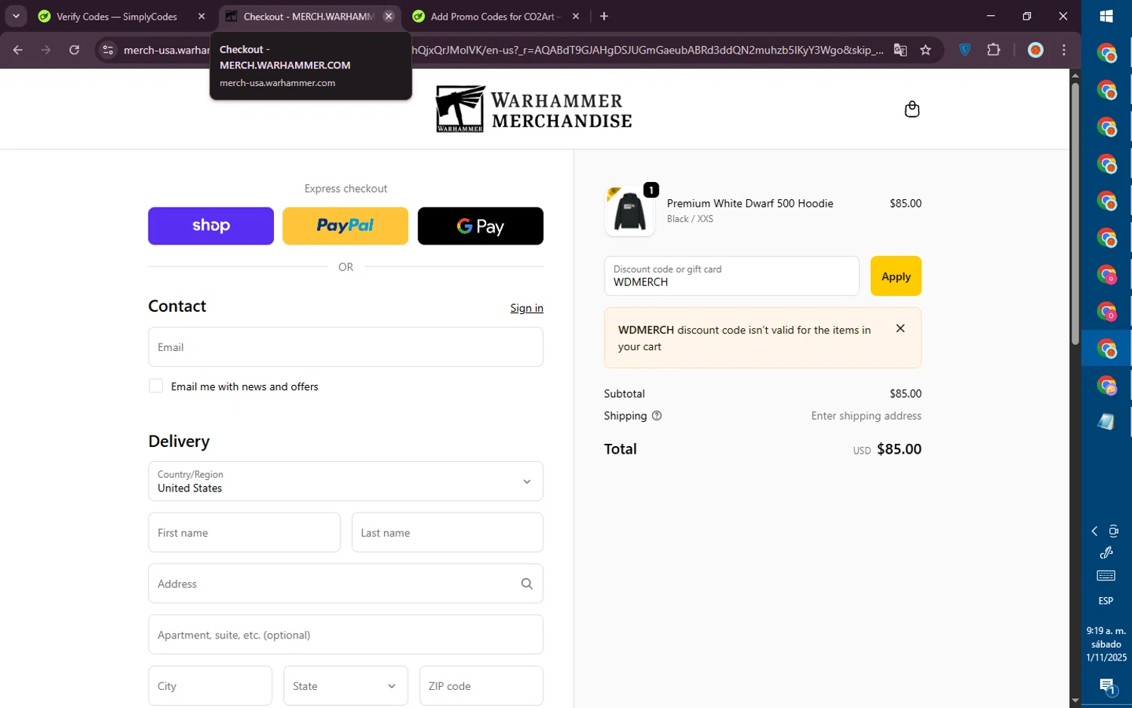1132x708 pixels.
Task: Click the page vertical scrollbar thumb
Action: (x=1075, y=213)
